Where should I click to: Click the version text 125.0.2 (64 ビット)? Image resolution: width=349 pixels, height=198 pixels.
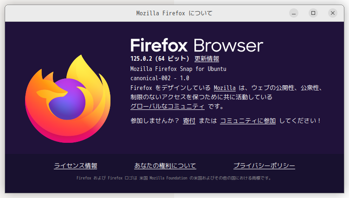pos(160,59)
